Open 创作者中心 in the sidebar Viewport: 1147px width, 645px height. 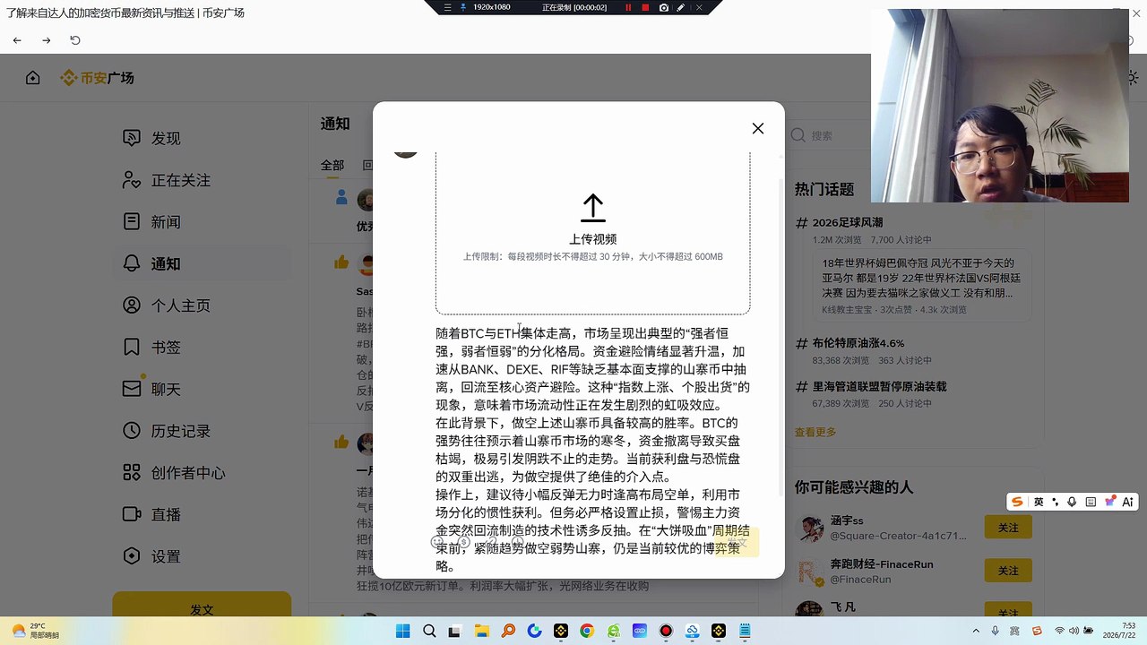coord(188,472)
